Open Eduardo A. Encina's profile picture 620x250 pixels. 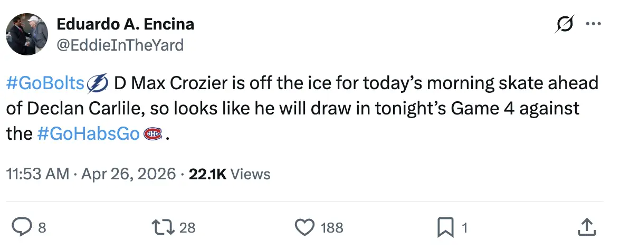click(x=27, y=34)
